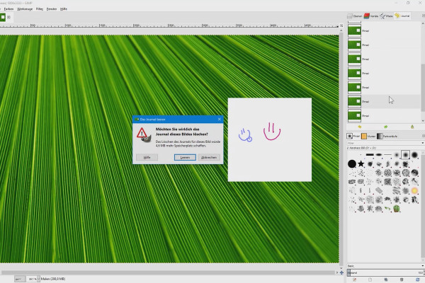This screenshot has width=425, height=283.
Task: Click the Abstand spacing slider
Action: tap(385, 272)
